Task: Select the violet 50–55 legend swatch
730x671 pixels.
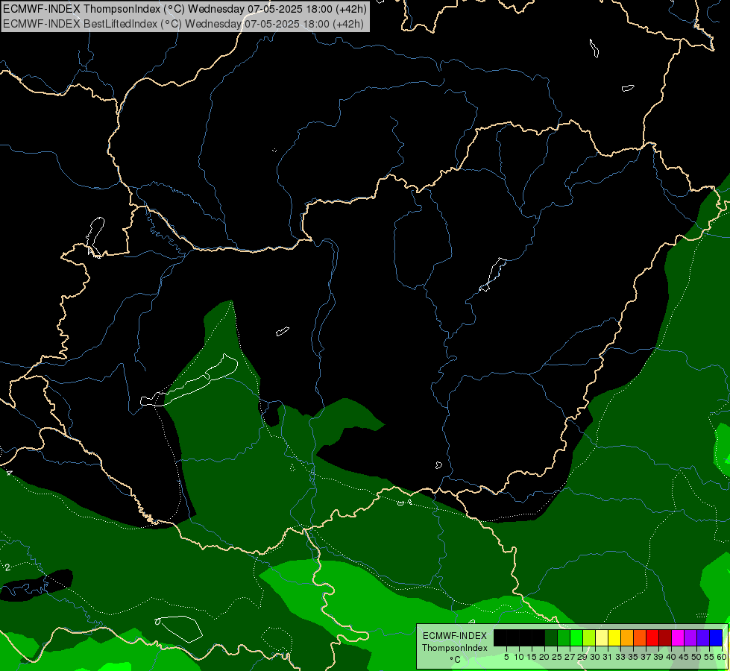Action: [x=703, y=638]
